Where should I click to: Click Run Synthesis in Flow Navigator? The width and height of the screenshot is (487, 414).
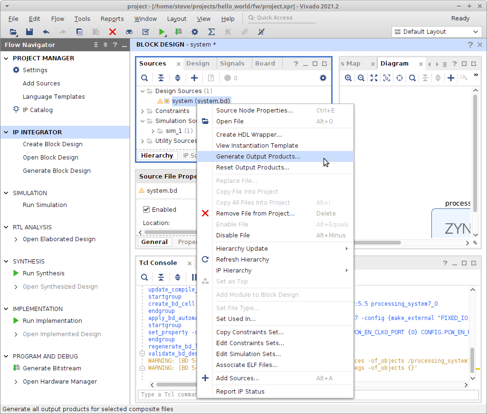(x=43, y=273)
